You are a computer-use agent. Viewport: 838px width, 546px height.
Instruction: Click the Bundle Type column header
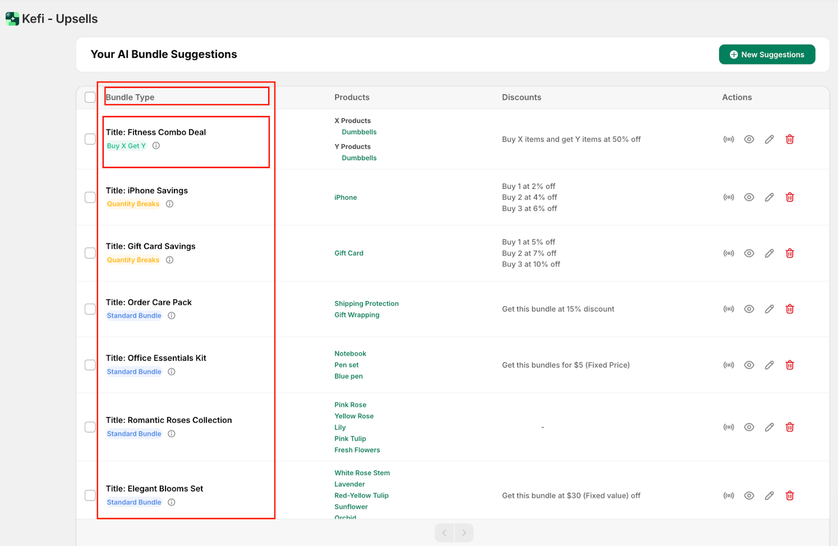130,97
